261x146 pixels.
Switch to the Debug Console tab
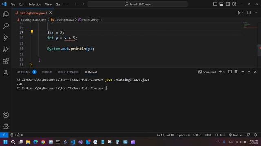68,72
